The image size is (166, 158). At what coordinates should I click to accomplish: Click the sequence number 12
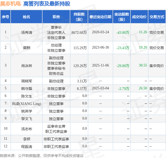[x=5, y=146]
